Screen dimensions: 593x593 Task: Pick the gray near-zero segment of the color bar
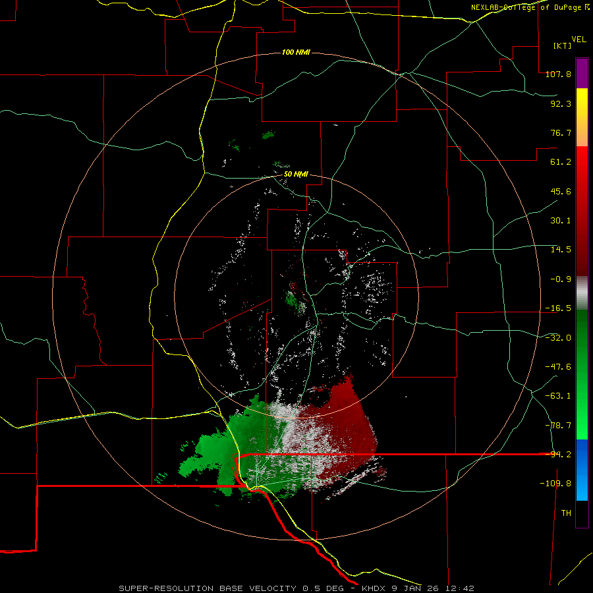[x=582, y=293]
